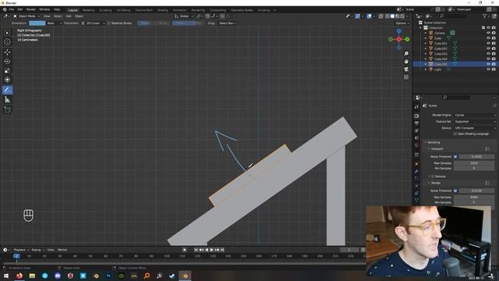Hide Camera in the outliner viewport
The width and height of the screenshot is (499, 281).
(488, 33)
